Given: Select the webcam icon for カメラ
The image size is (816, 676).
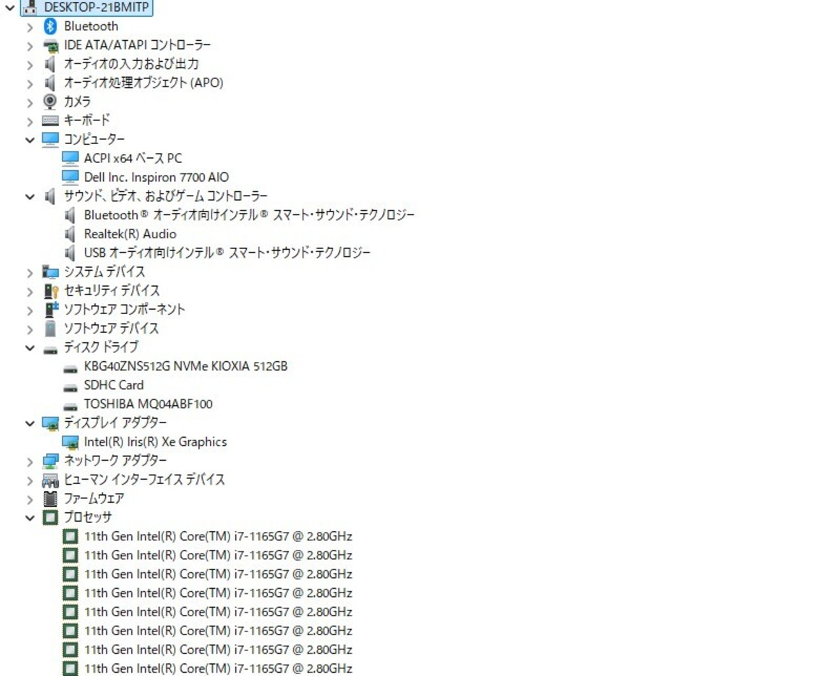Looking at the screenshot, I should tap(50, 101).
